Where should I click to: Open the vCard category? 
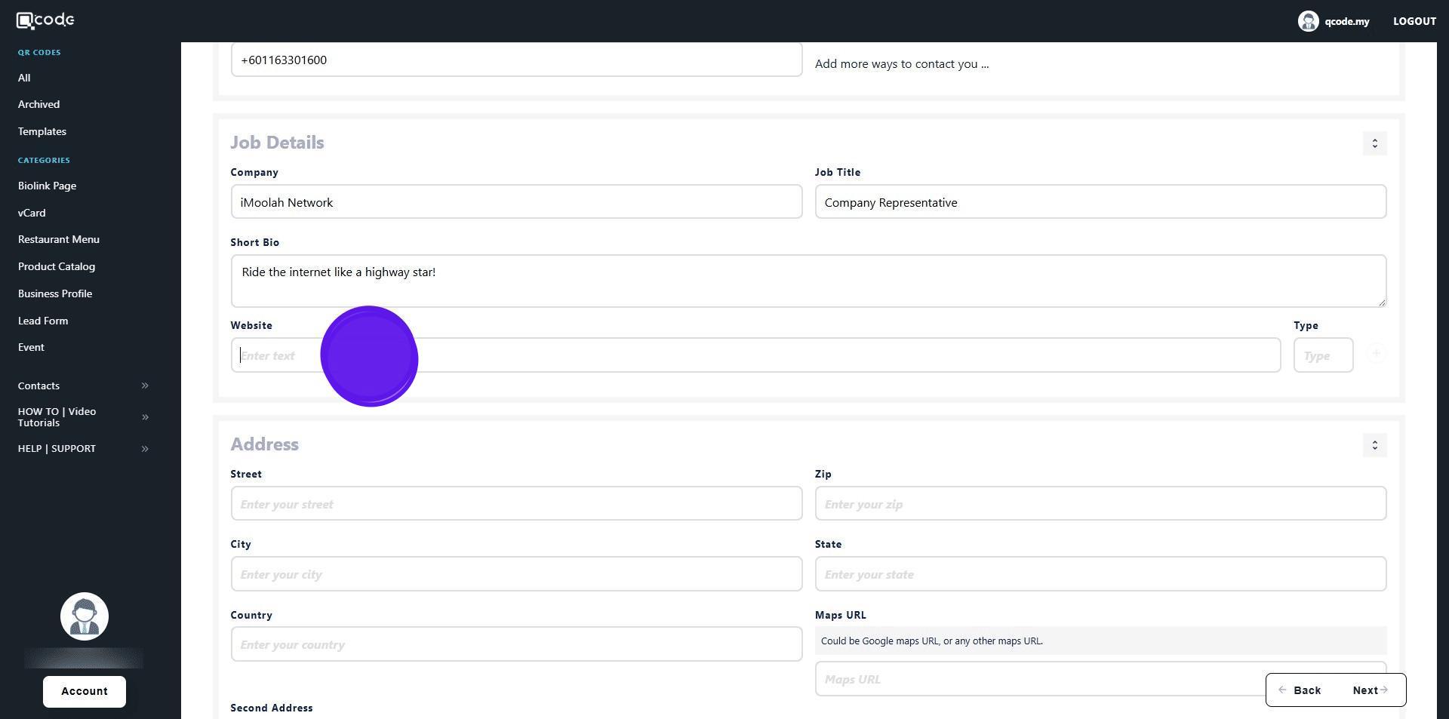32,213
